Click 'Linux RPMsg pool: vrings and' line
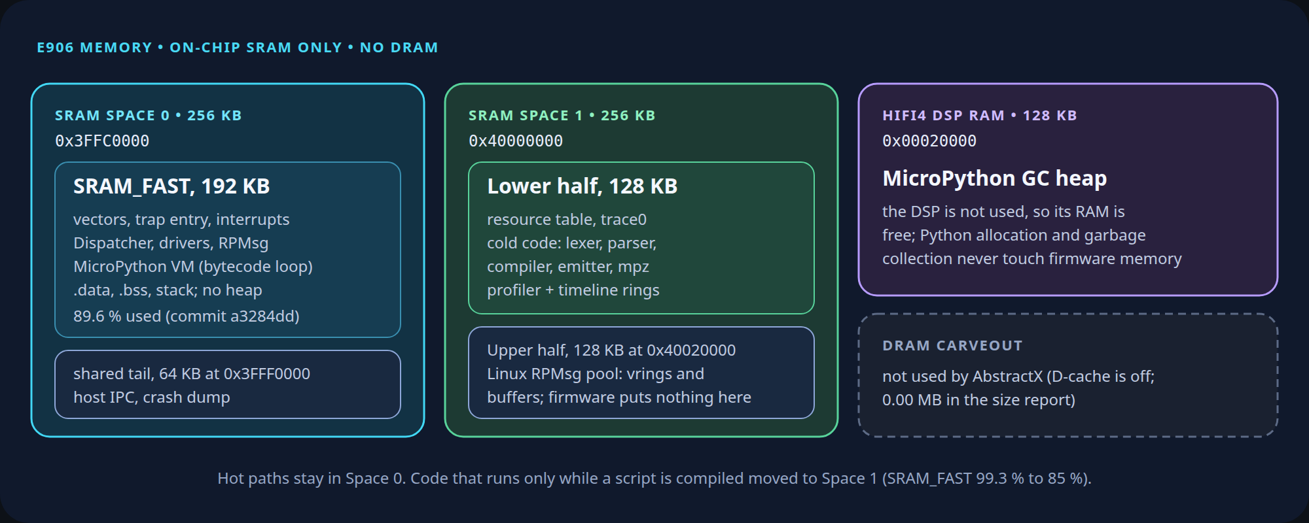The height and width of the screenshot is (523, 1309). click(596, 374)
